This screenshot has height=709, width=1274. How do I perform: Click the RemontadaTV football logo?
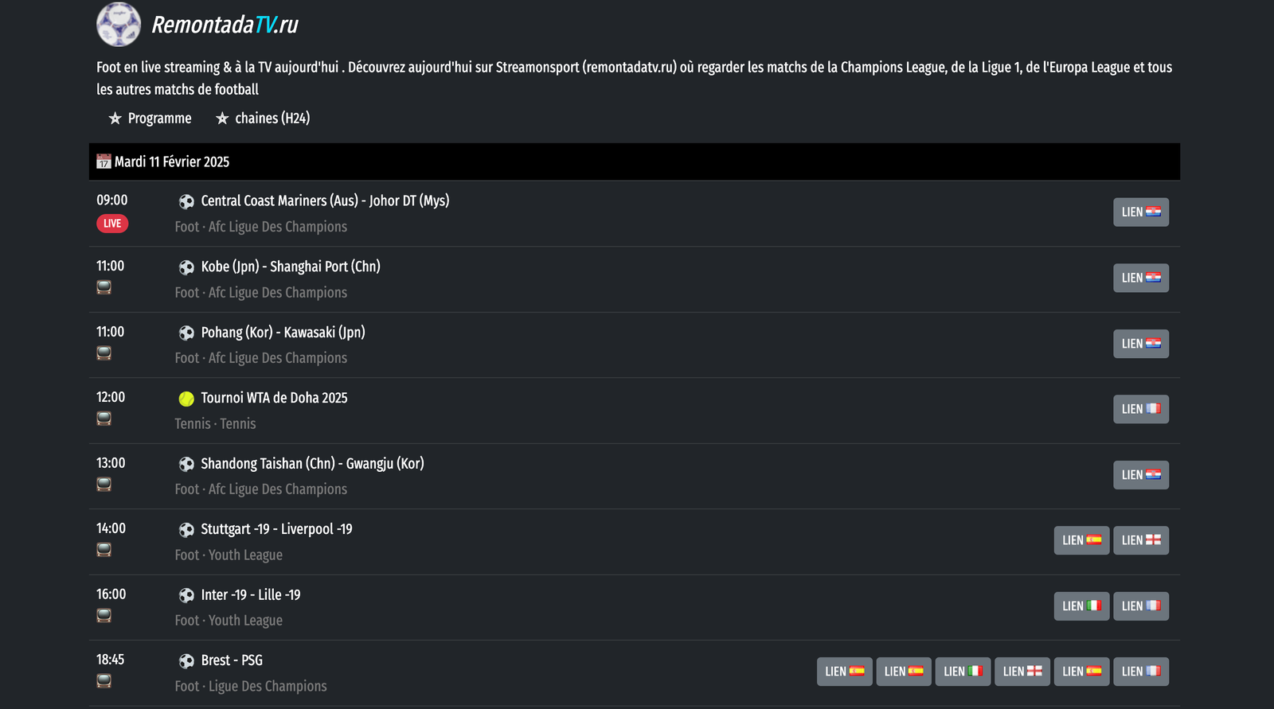119,24
